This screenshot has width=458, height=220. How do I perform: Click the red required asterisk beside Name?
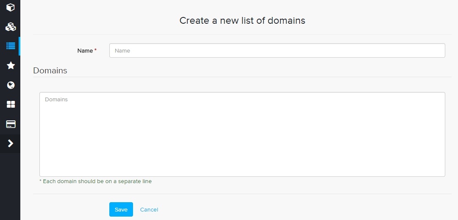(96, 50)
